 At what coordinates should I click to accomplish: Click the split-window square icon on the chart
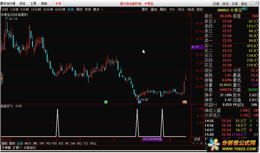[189, 15]
